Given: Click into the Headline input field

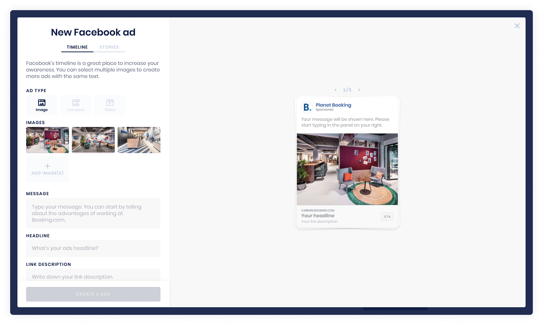Looking at the screenshot, I should click(93, 248).
